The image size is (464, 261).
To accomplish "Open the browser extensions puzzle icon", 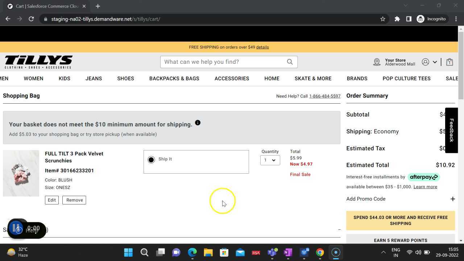I will click(397, 19).
